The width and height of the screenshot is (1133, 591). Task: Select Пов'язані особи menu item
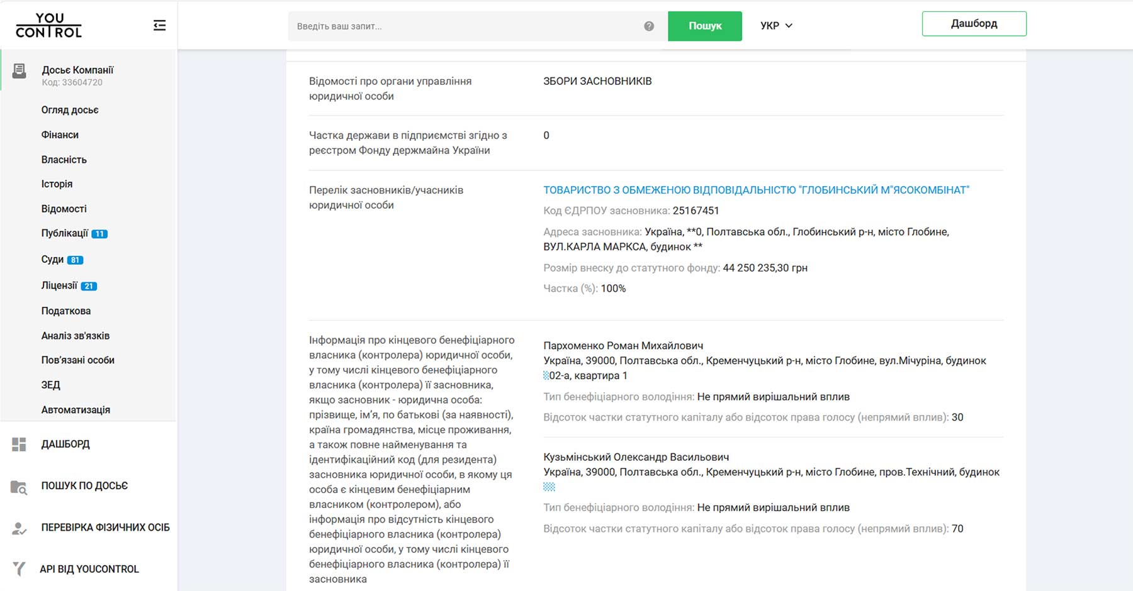coord(78,360)
